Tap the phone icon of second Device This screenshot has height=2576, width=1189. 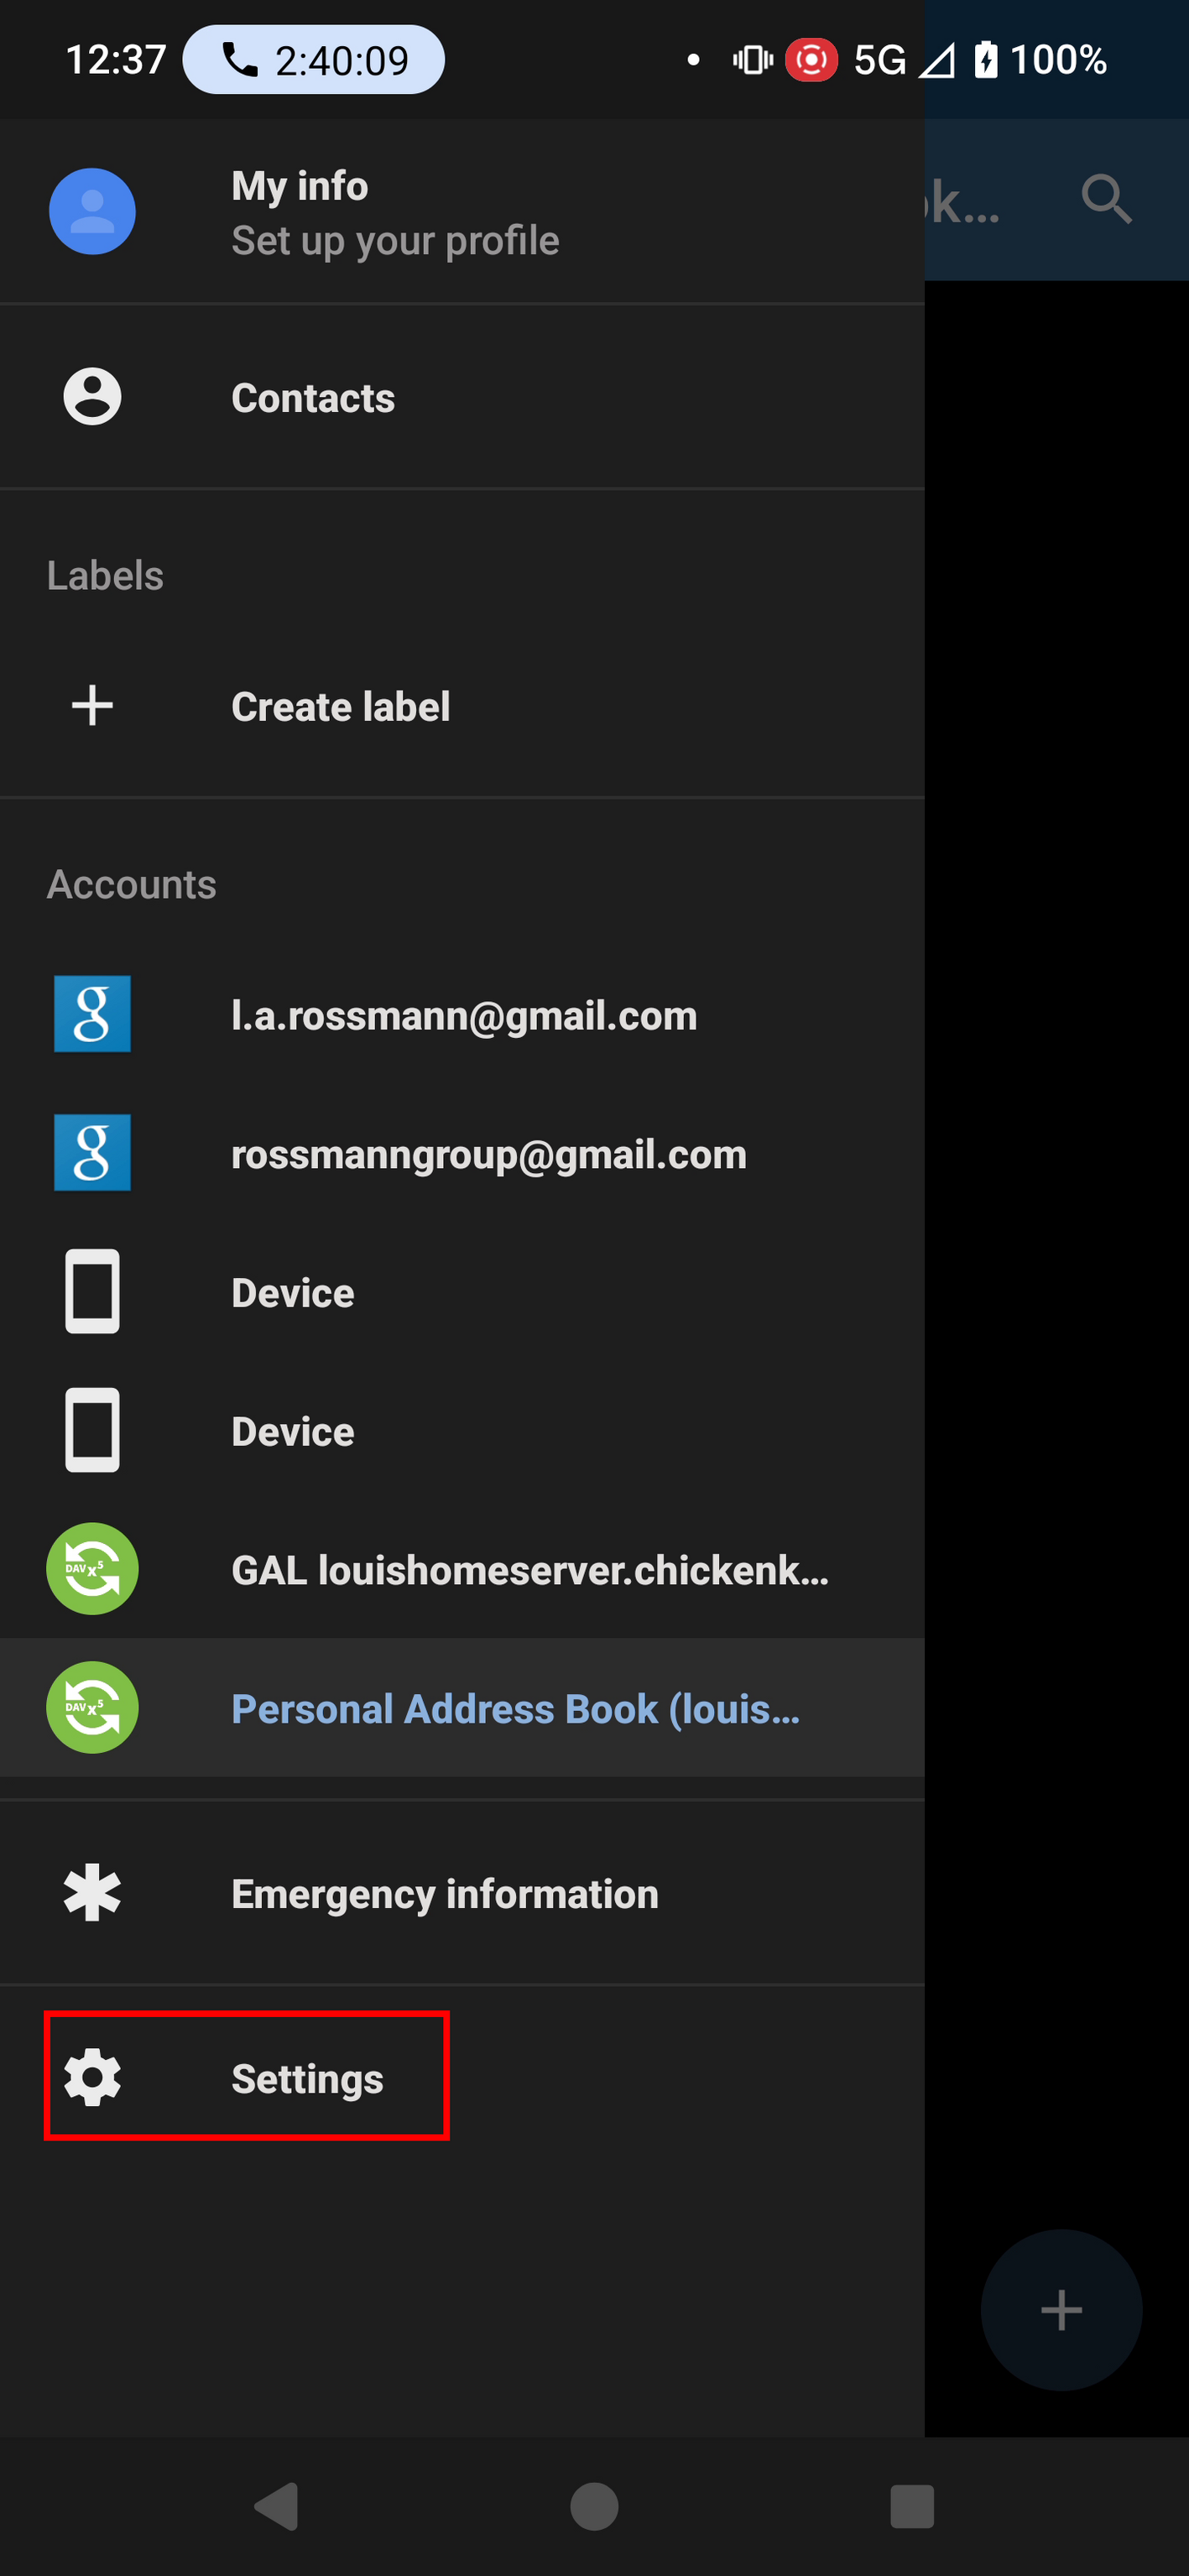(92, 1430)
